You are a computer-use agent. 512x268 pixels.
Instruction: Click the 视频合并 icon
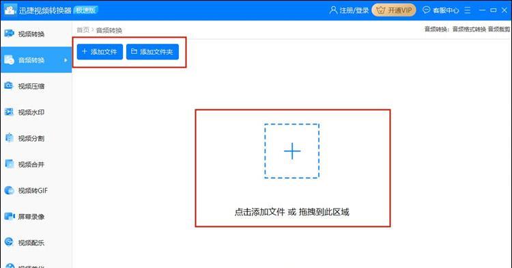coord(9,164)
